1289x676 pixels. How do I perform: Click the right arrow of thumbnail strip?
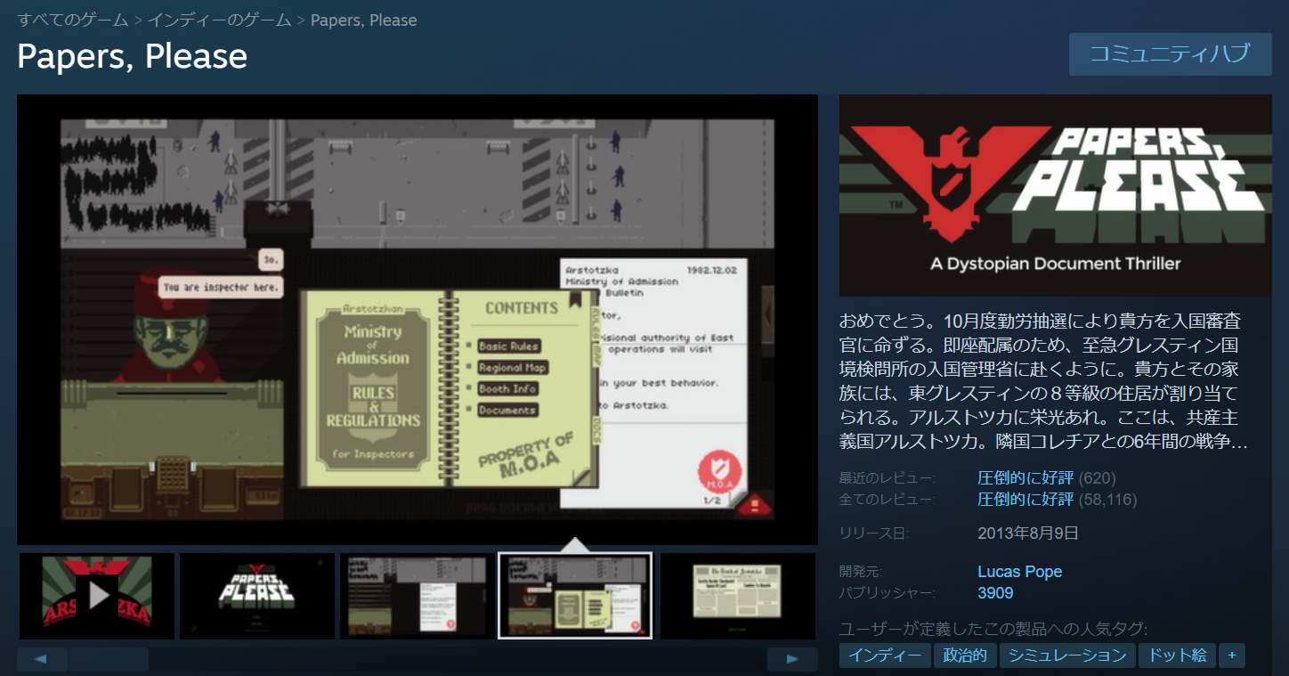pyautogui.click(x=792, y=660)
